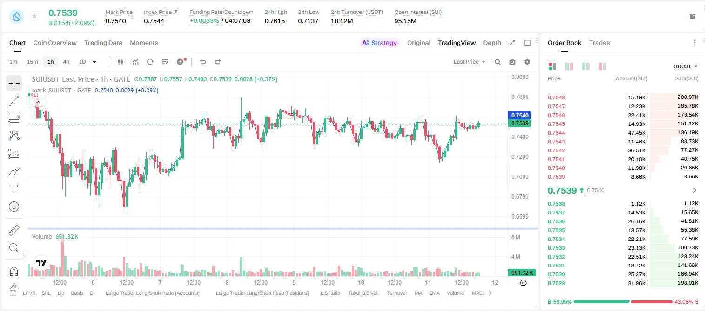Open the emoji sticker tool
Viewport: 705px width, 311px height.
click(x=14, y=207)
